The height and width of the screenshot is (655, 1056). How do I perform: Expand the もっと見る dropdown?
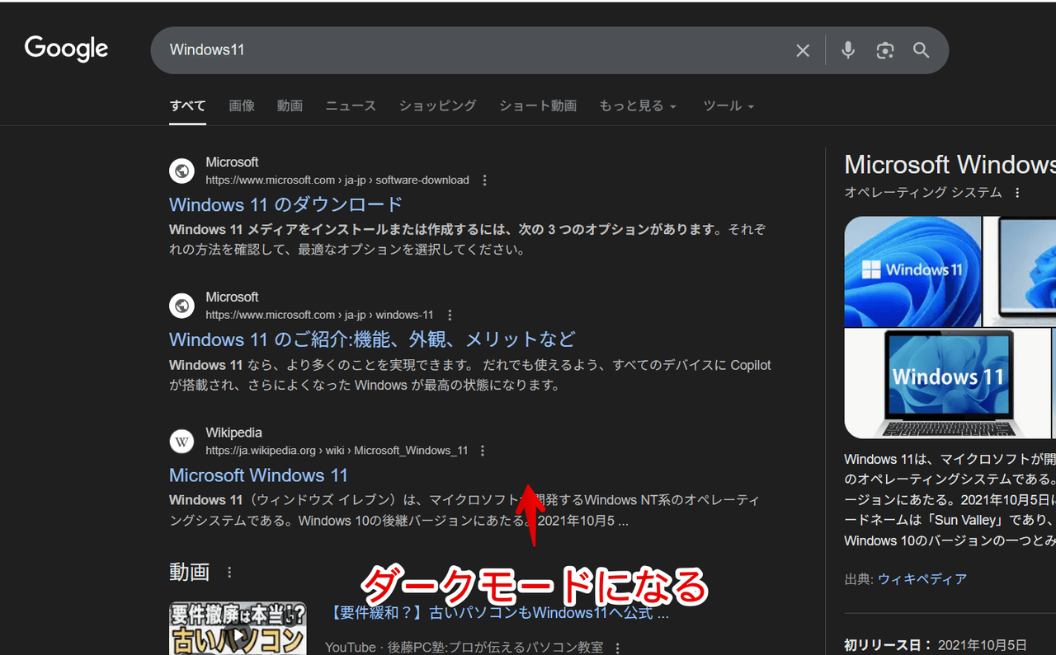638,105
